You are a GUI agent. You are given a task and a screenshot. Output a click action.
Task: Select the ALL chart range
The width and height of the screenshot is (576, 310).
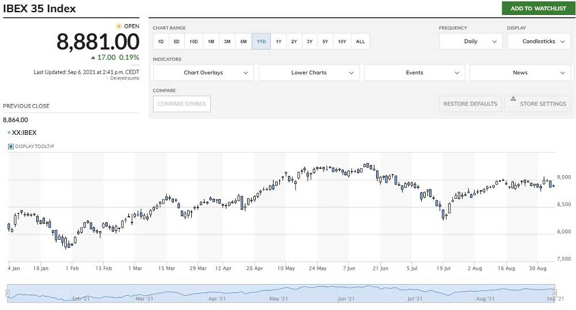click(361, 41)
